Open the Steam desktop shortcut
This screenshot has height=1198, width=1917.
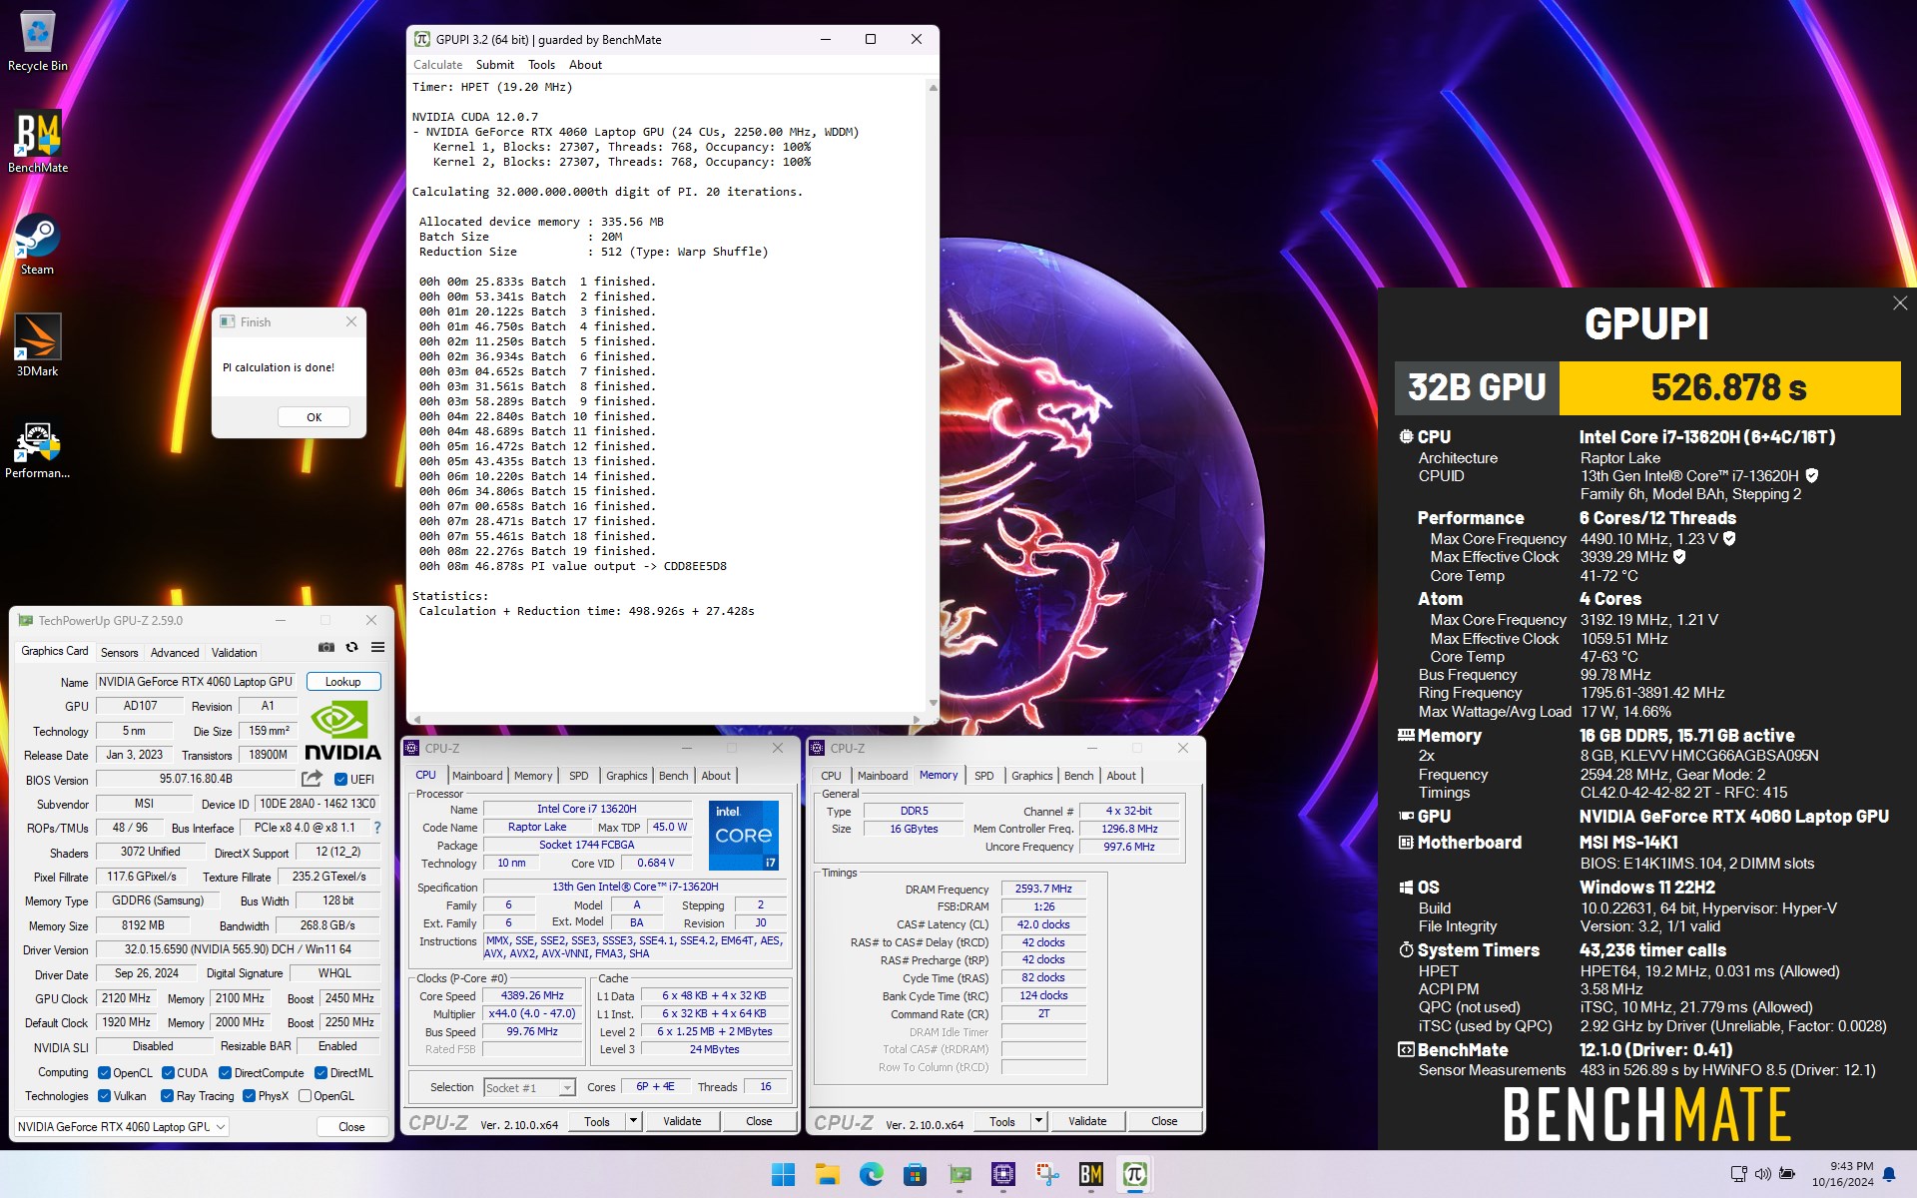(38, 245)
